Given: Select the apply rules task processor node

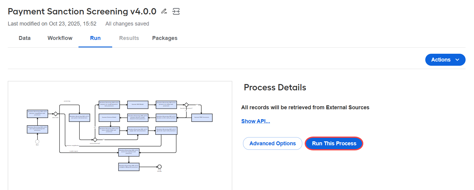Looking at the screenshot, I should tap(138, 131).
